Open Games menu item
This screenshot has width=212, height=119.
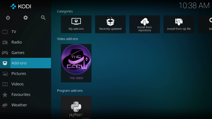[25, 53]
